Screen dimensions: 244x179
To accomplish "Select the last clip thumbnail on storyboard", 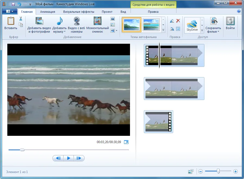I will click(159, 122).
